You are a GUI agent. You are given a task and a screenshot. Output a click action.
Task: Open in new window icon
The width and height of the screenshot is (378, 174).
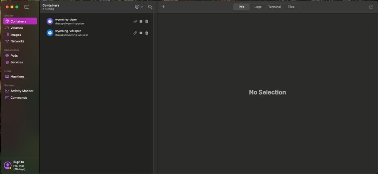click(x=371, y=7)
